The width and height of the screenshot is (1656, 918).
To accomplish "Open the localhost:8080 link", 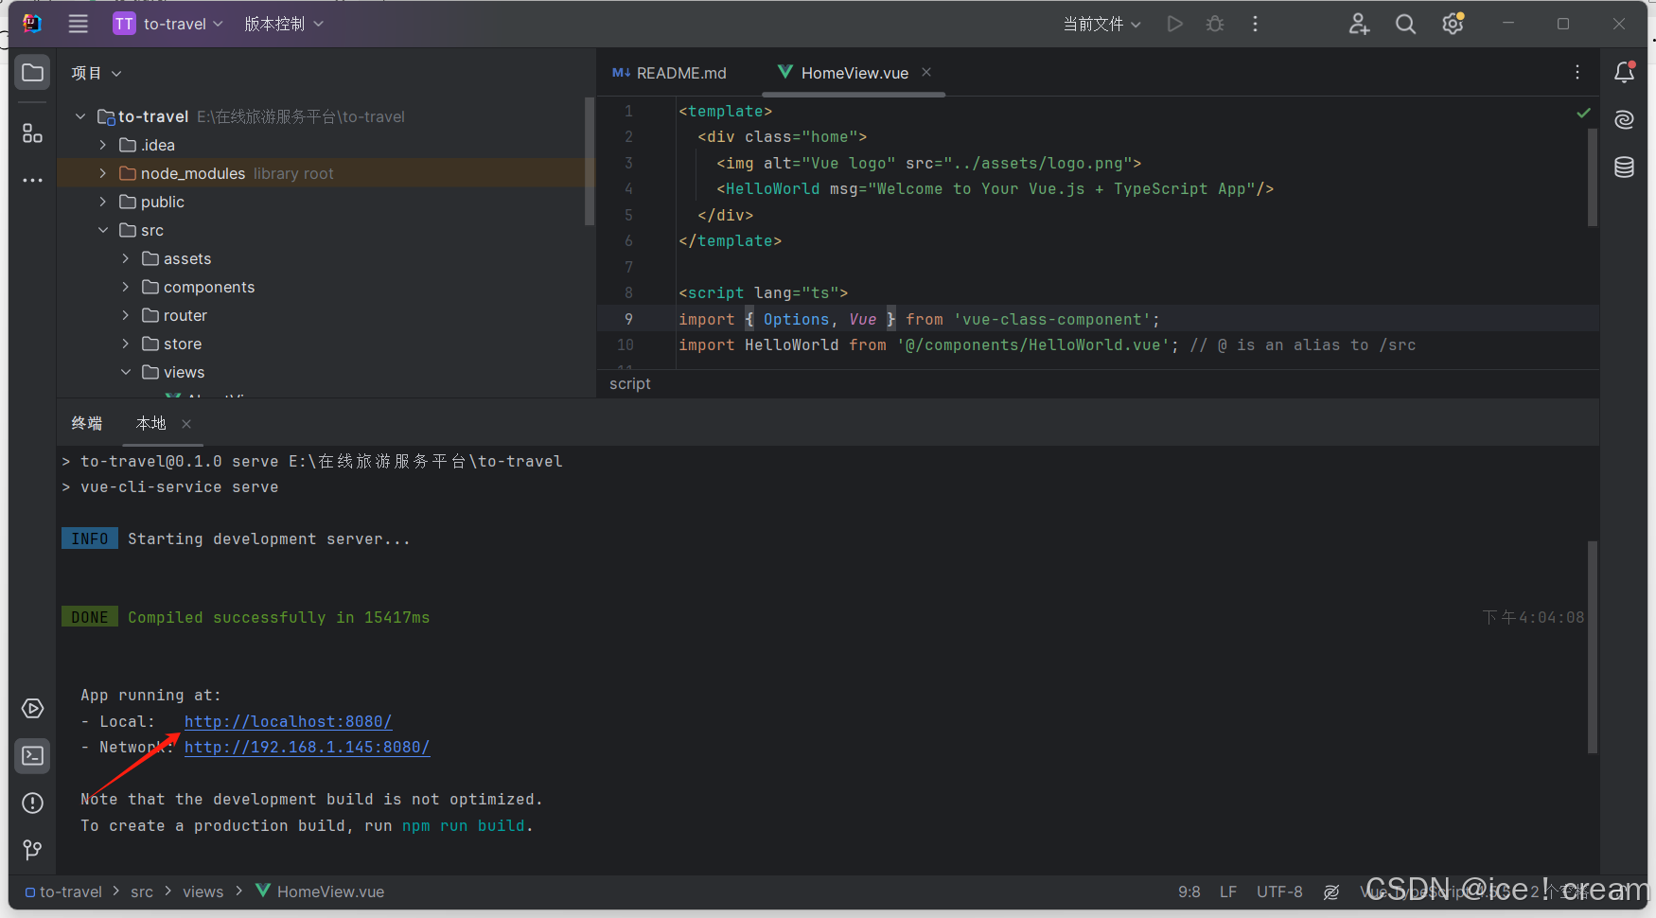I will [x=288, y=721].
